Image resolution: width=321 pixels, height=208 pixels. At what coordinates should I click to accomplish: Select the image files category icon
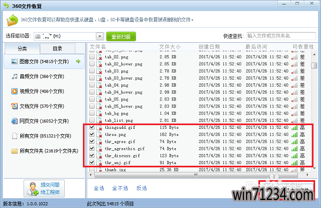pos(14,61)
